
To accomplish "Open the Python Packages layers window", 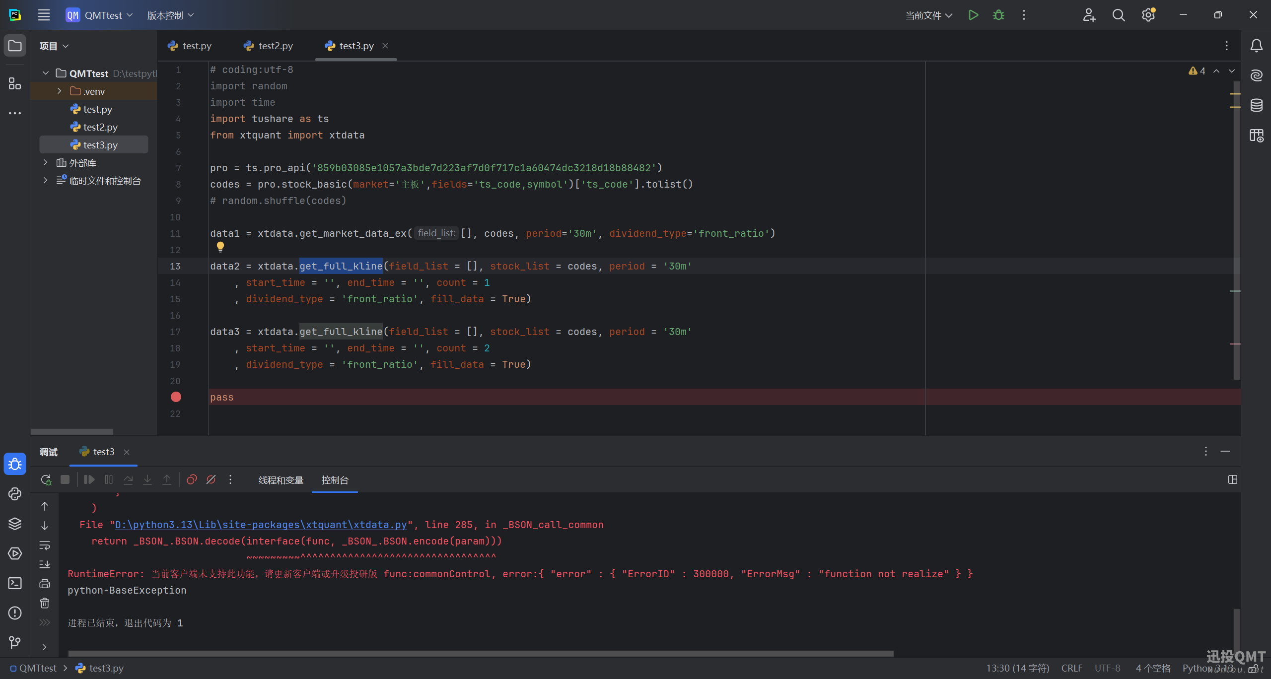I will pos(15,524).
